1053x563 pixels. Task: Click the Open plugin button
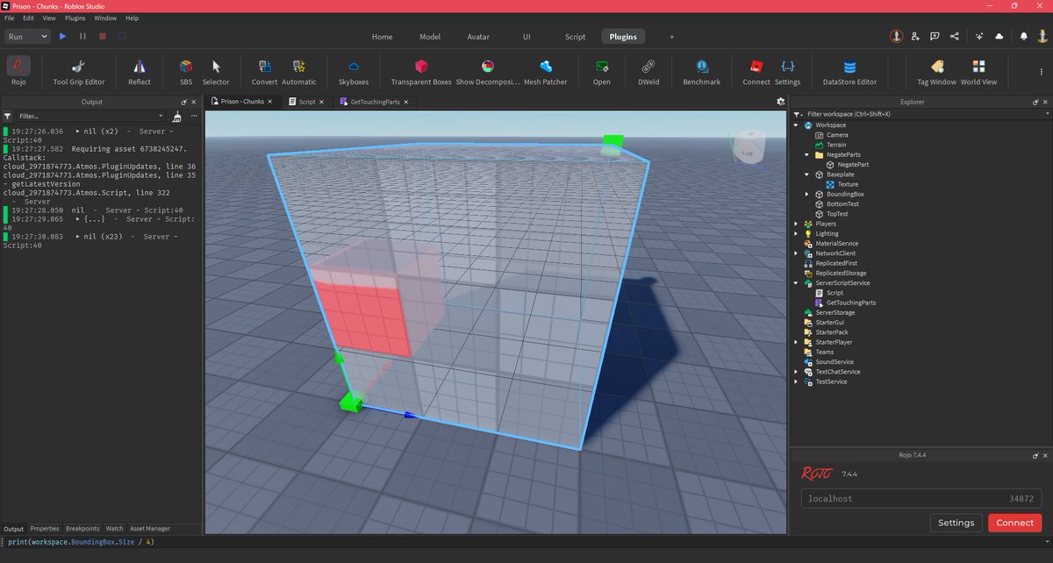click(x=601, y=71)
